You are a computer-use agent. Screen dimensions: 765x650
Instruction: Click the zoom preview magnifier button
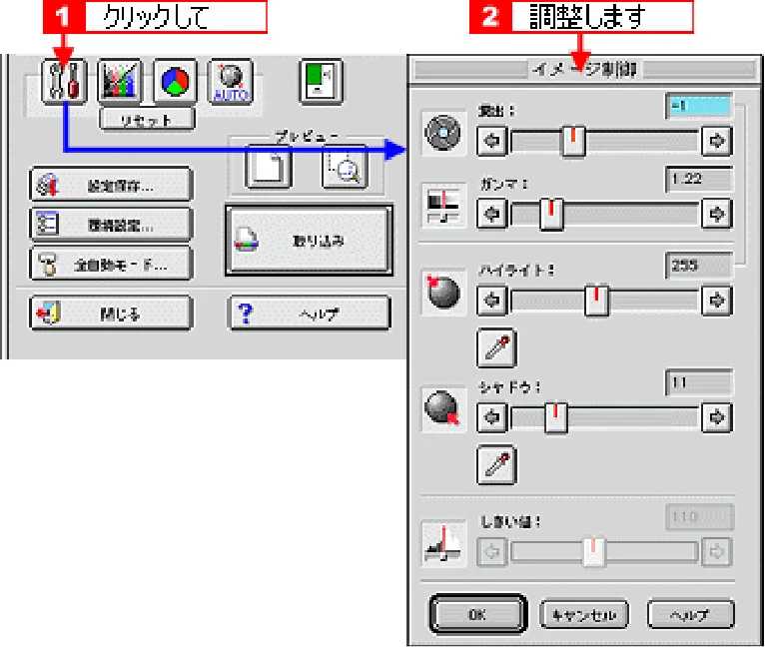tap(345, 167)
